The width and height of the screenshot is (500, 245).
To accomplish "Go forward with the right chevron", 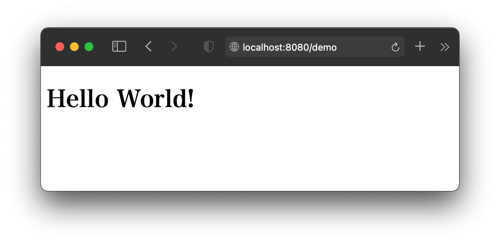I will click(x=174, y=47).
